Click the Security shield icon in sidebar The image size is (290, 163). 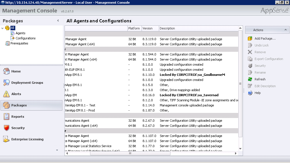pos(7,128)
